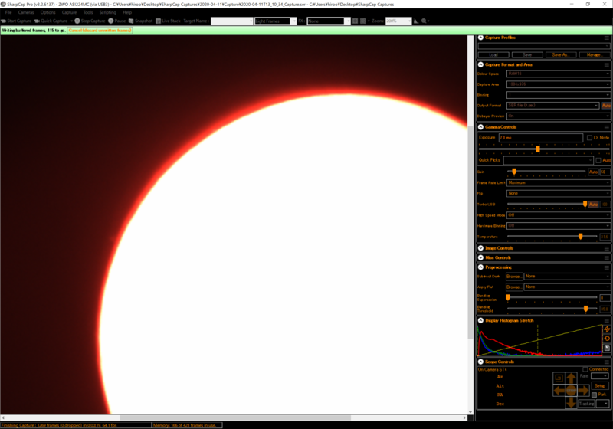This screenshot has width=613, height=429.
Task: Pause the capture from the toolbar
Action: (117, 21)
